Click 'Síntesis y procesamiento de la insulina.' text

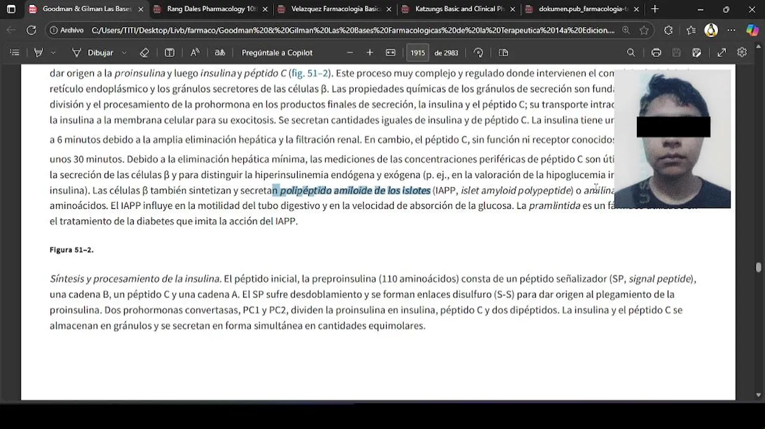136,279
